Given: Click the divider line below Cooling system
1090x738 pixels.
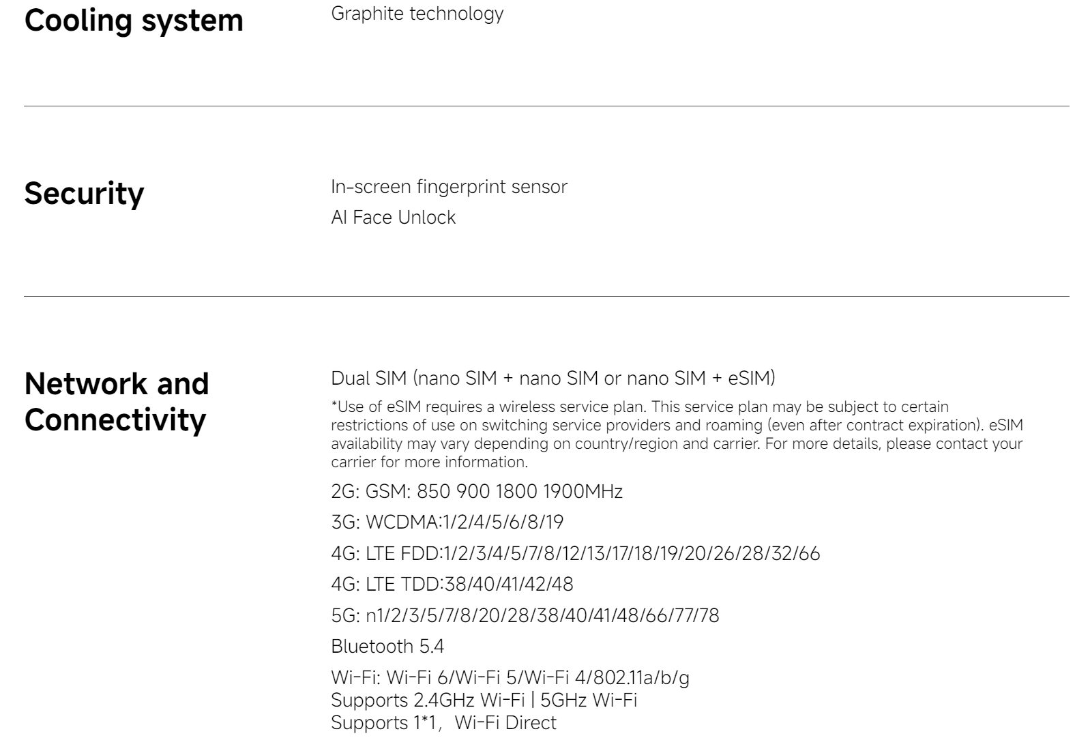Looking at the screenshot, I should coord(546,106).
